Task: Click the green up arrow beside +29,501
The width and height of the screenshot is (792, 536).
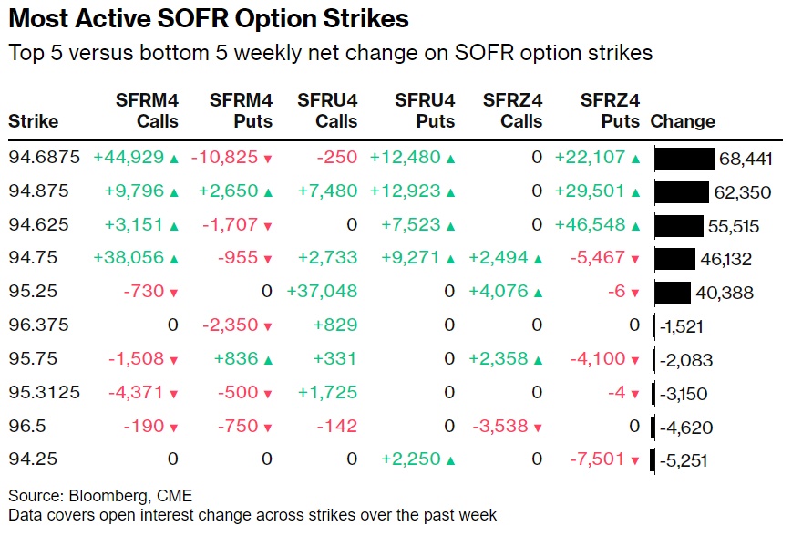Action: [635, 192]
